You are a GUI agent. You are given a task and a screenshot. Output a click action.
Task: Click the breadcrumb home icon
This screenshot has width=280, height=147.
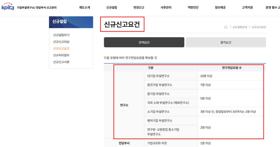click(226, 27)
